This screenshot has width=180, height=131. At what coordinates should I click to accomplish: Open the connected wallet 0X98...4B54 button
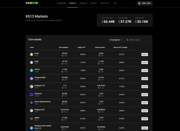coord(145,3)
